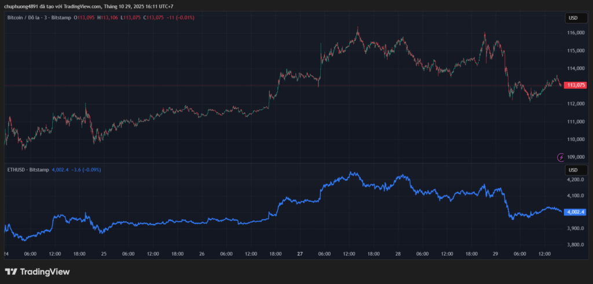Select the 27 date marker on time axis

[x=300, y=254]
